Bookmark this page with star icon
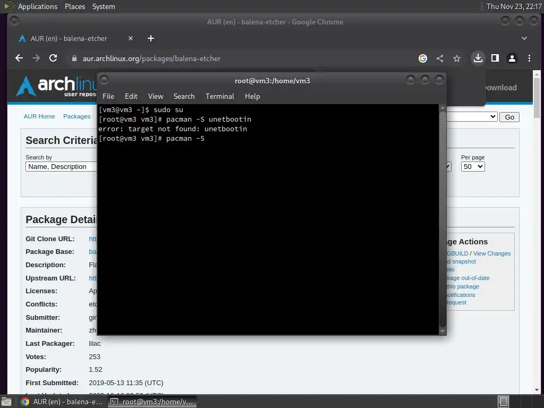 456,58
